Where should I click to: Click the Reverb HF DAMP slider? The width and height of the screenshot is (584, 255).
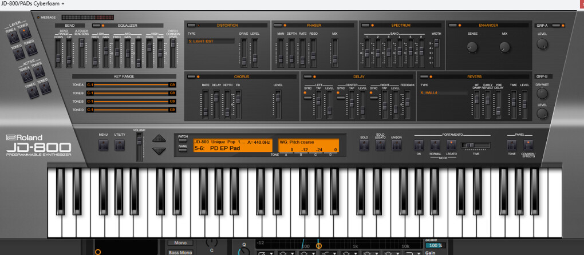(477, 104)
